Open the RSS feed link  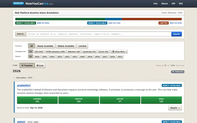[181, 3]
